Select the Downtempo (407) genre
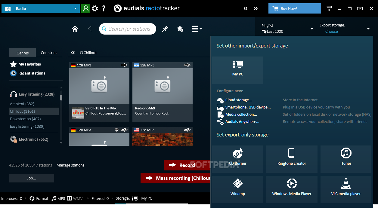The width and height of the screenshot is (378, 208). pos(25,119)
